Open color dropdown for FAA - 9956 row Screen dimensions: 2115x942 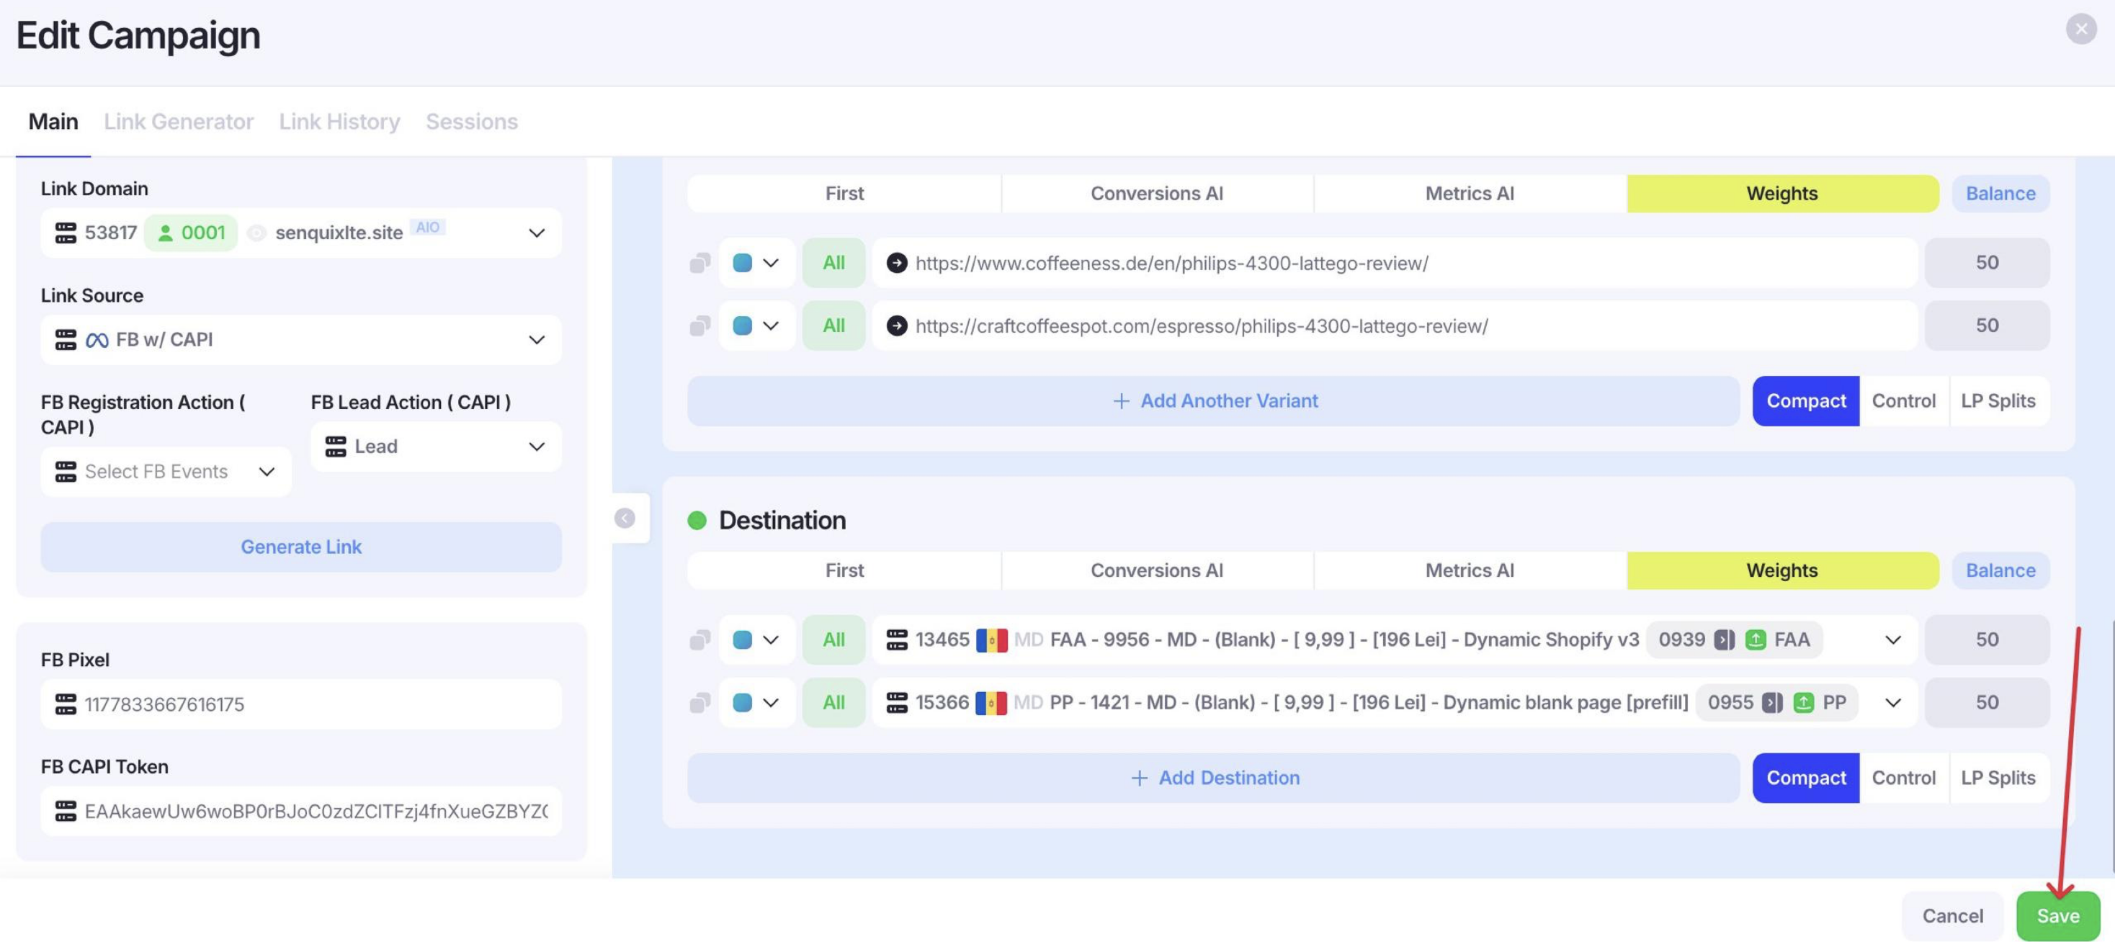coord(756,640)
